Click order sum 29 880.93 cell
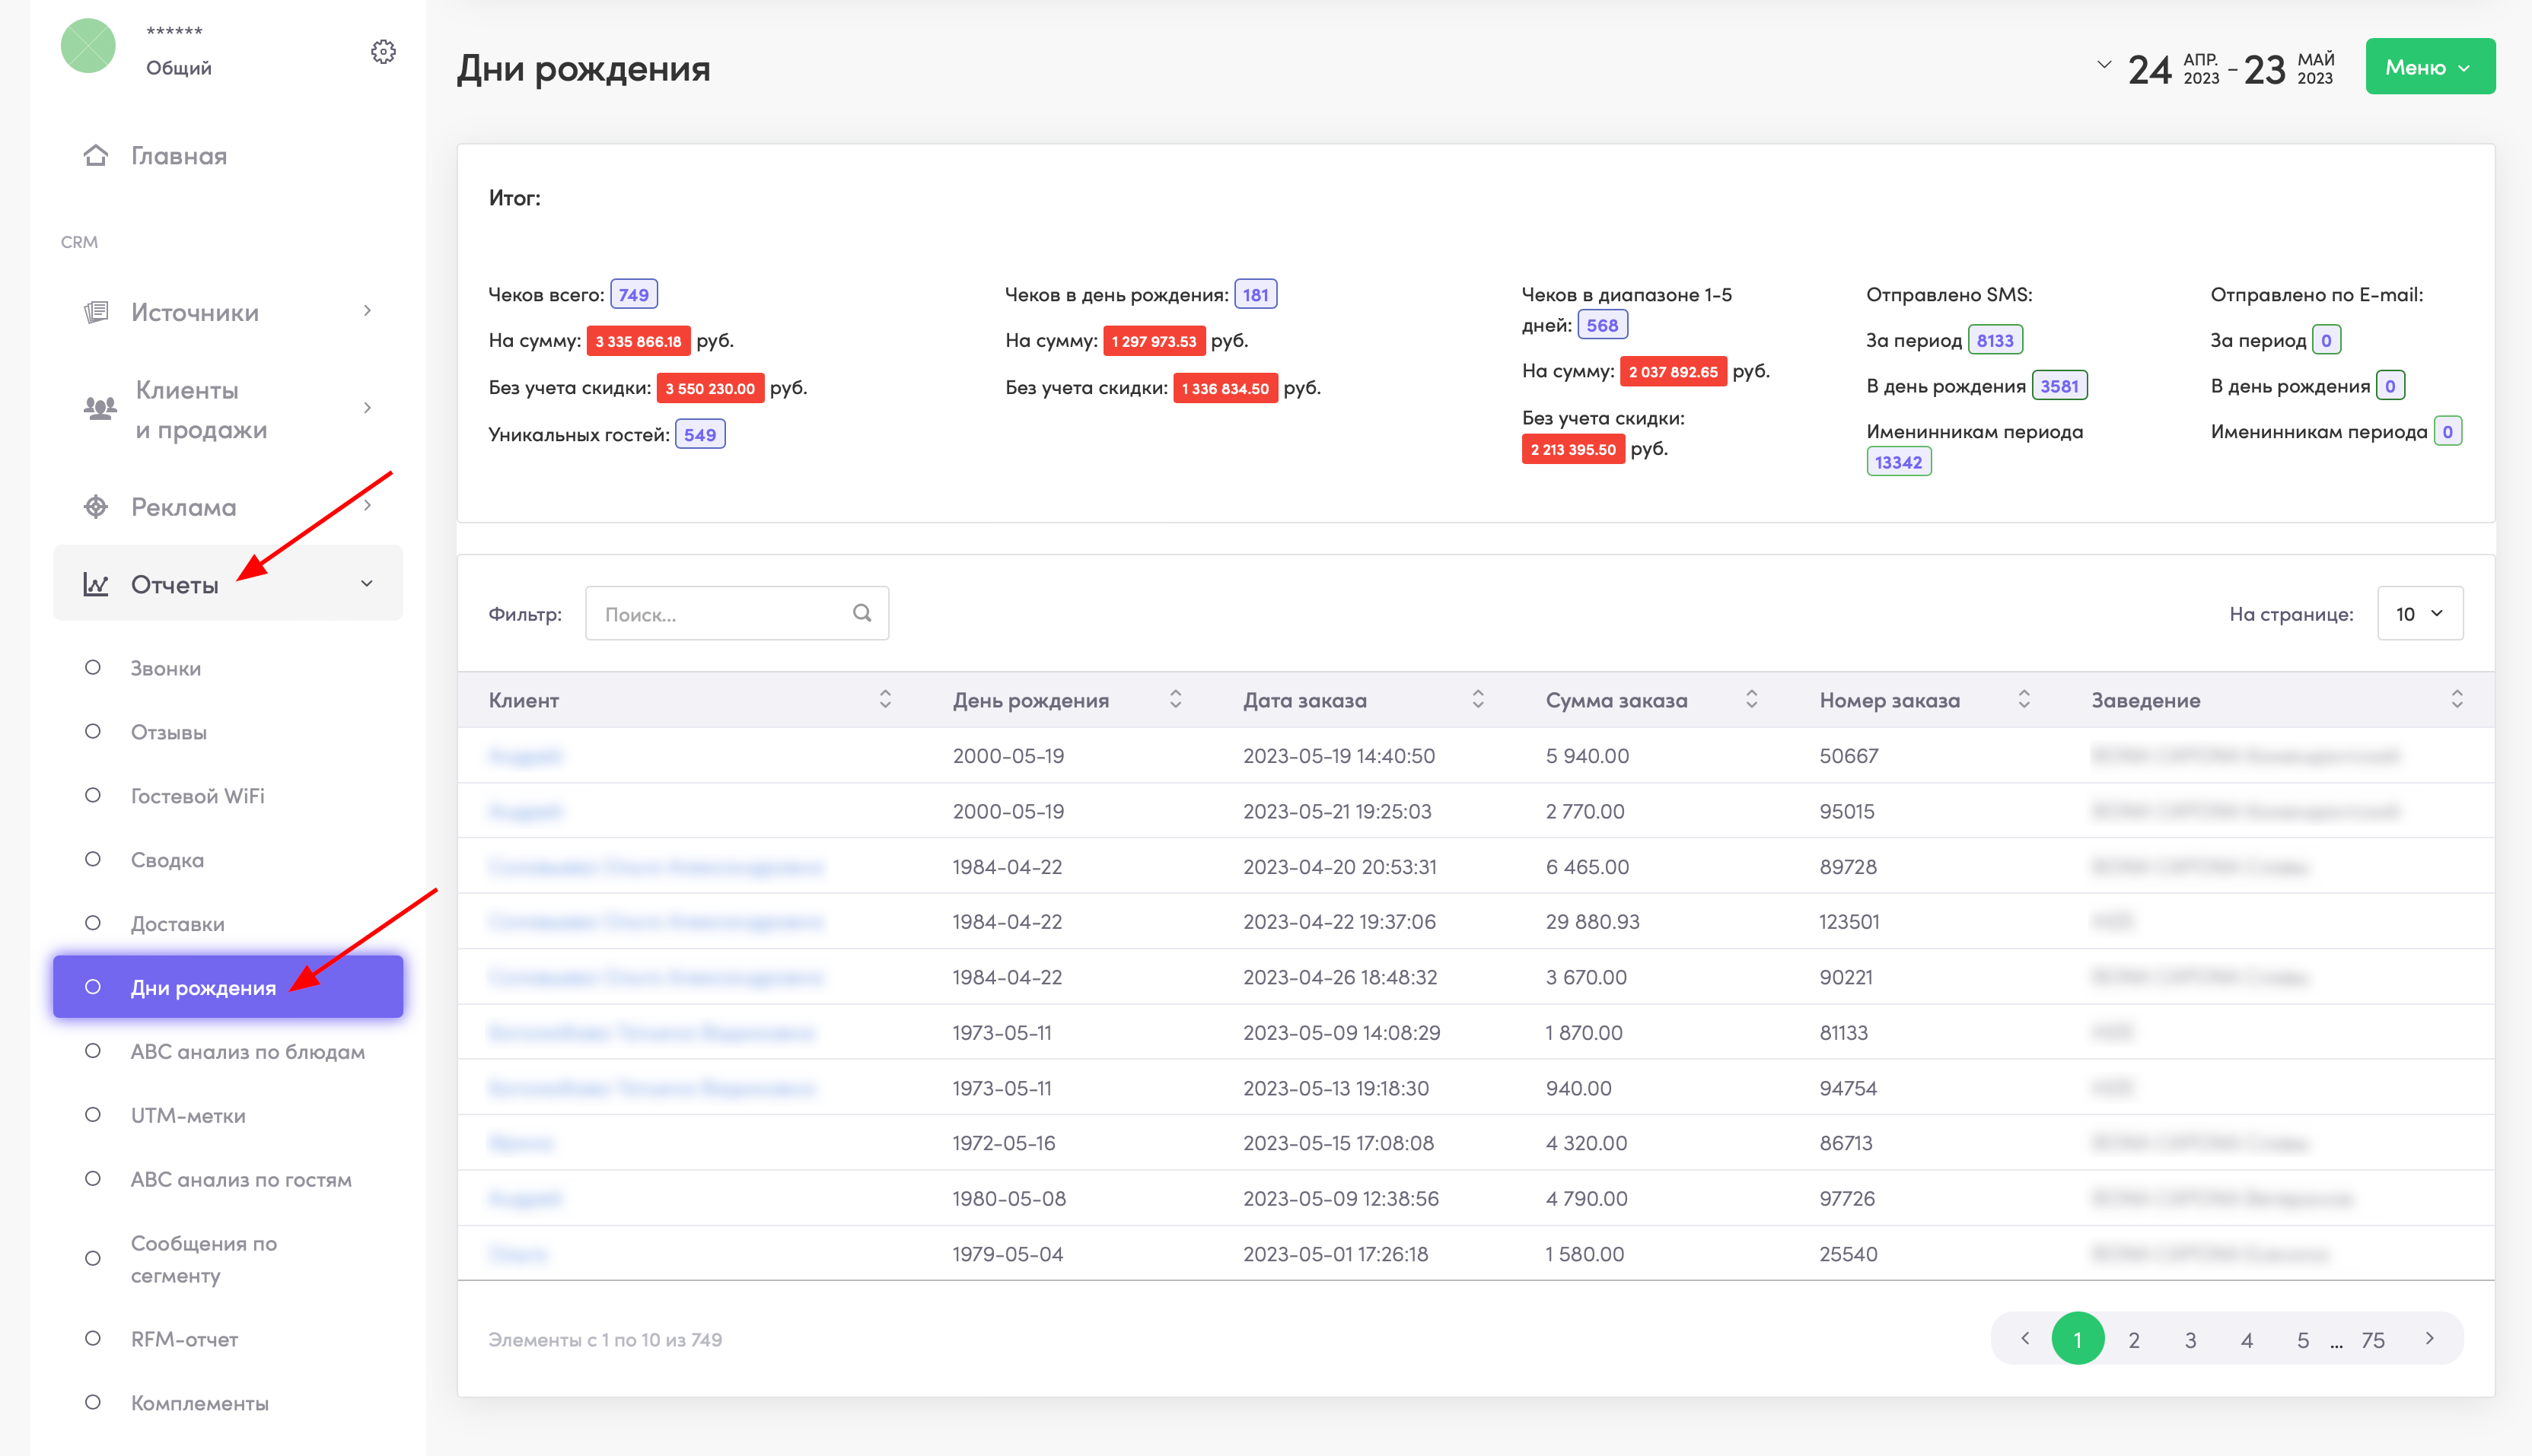Screen dimensions: 2532x1456 pos(1593,921)
